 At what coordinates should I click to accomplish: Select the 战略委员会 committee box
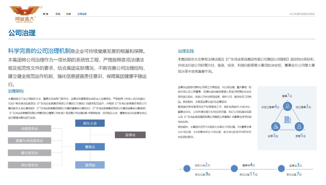[30, 128]
